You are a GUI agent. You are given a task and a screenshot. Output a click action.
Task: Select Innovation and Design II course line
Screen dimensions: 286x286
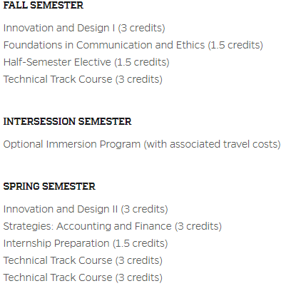(86, 209)
